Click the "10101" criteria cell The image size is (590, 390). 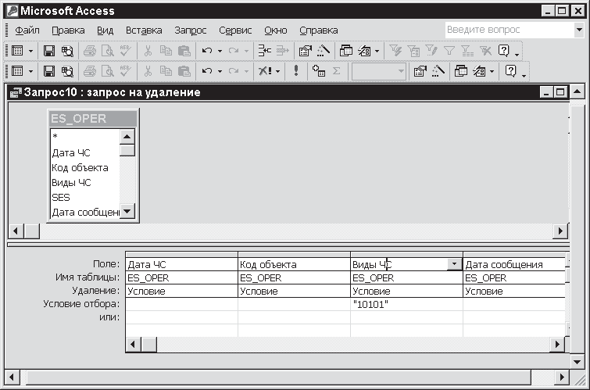[406, 304]
